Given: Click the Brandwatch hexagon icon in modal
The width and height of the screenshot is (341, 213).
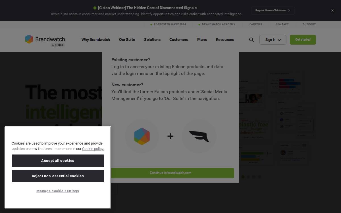Looking at the screenshot, I should point(142,136).
